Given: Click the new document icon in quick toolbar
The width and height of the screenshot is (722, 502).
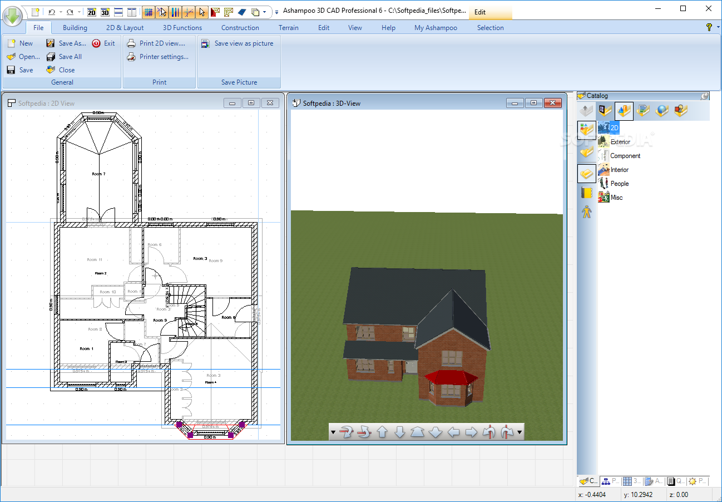Looking at the screenshot, I should [35, 12].
